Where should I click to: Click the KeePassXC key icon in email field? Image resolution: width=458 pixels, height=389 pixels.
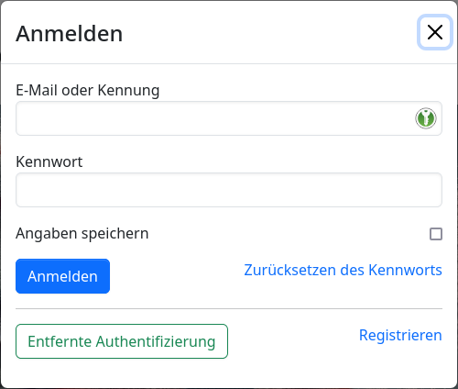click(x=426, y=118)
